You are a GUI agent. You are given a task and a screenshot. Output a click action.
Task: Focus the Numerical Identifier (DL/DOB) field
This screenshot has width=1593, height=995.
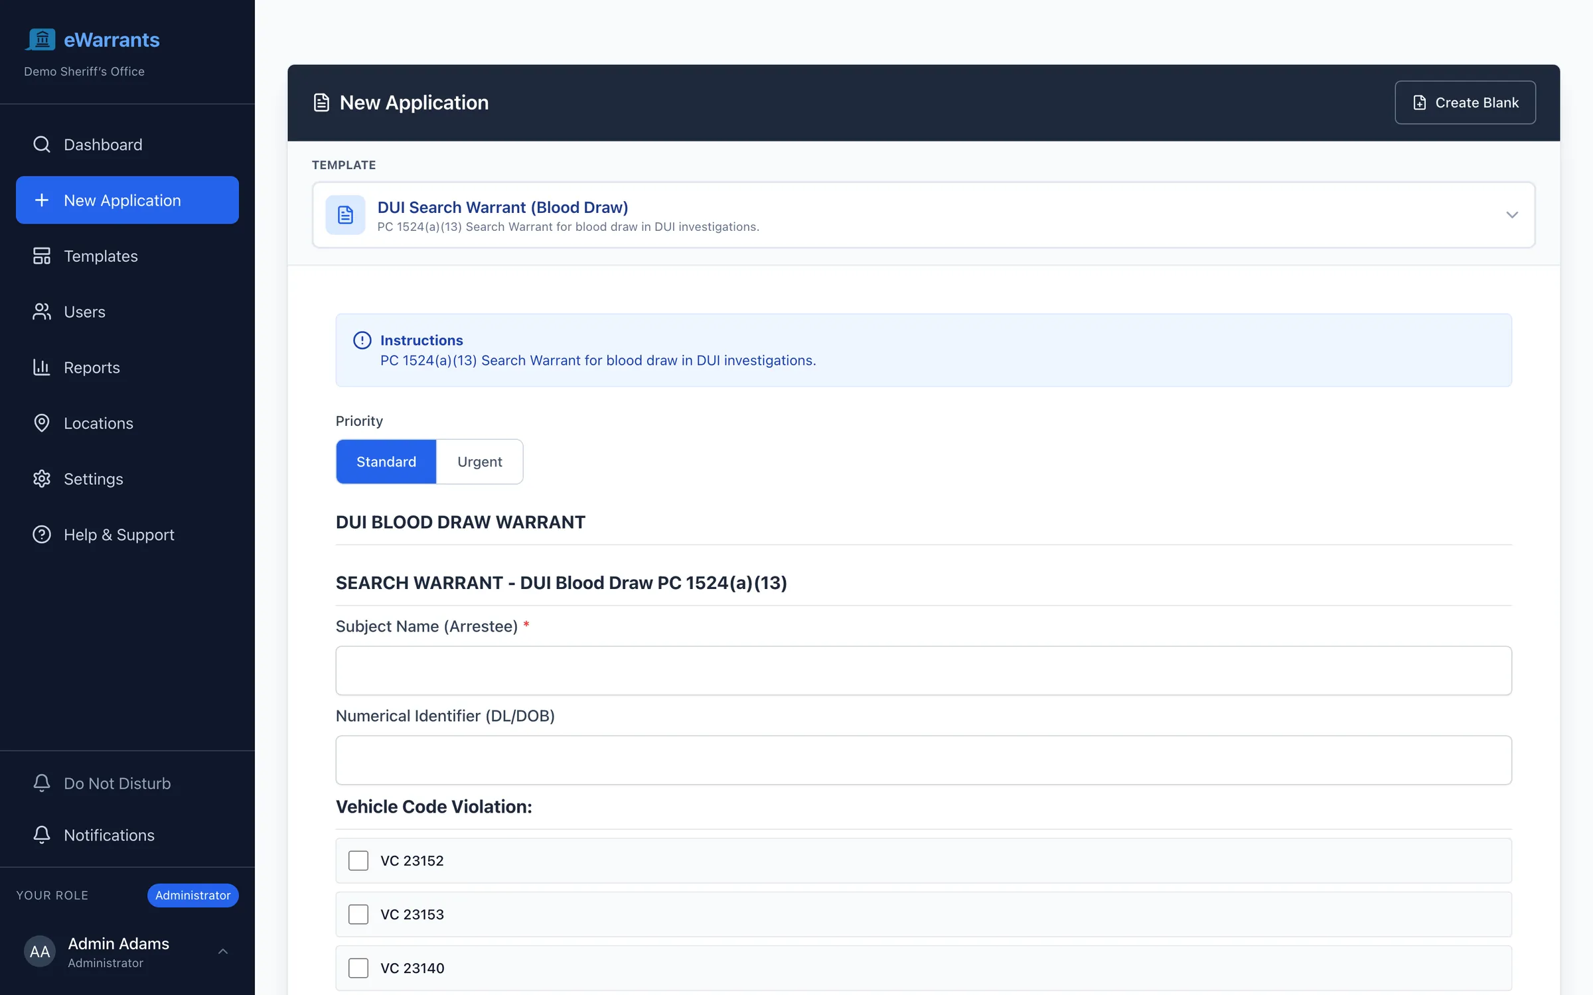point(923,760)
